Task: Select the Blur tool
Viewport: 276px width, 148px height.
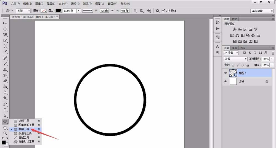Action: point(5,92)
